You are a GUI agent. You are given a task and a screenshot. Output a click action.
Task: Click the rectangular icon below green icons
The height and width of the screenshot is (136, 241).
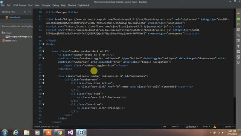[238, 29]
